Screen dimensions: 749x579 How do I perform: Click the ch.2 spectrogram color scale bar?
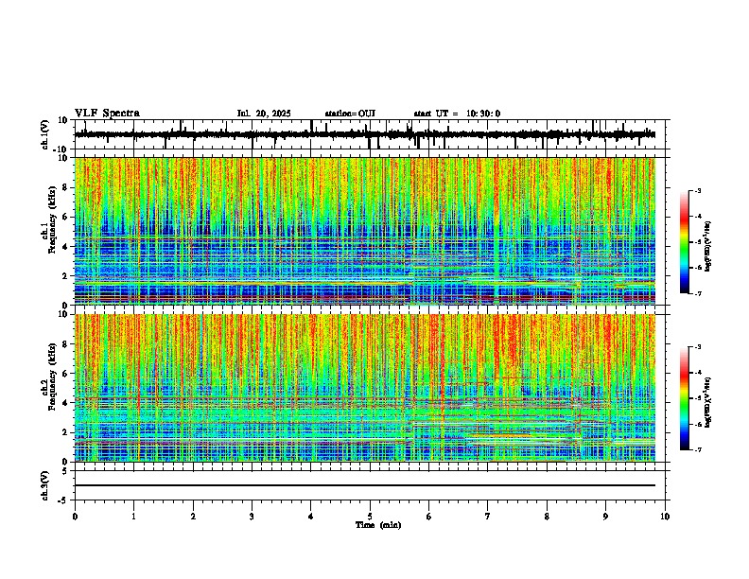tap(685, 398)
